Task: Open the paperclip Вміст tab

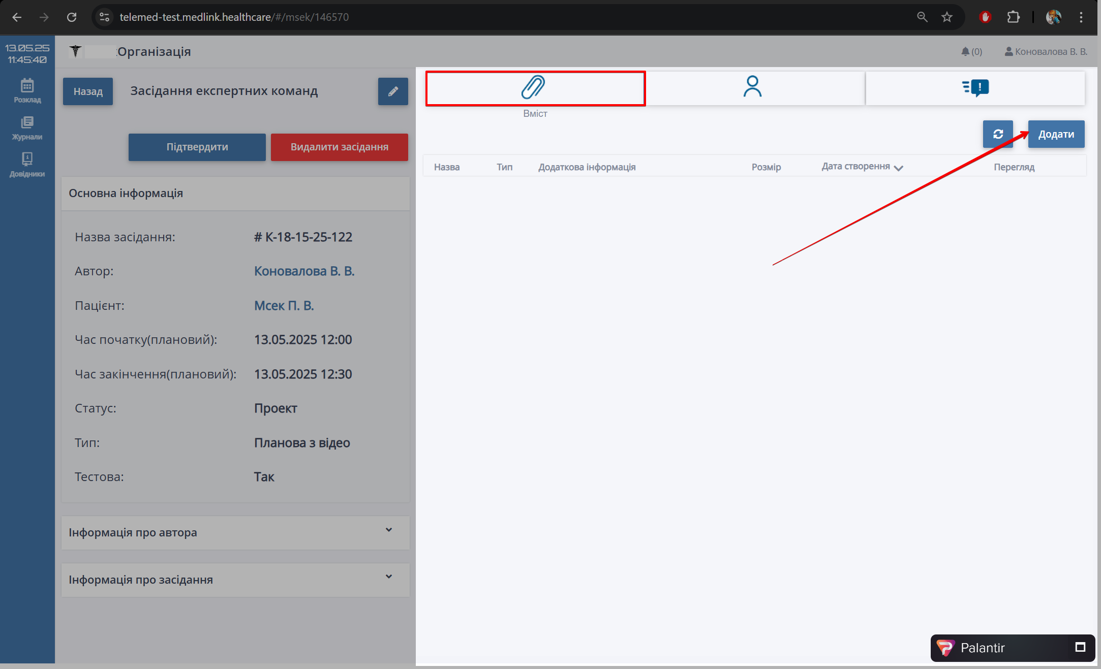Action: pyautogui.click(x=534, y=88)
